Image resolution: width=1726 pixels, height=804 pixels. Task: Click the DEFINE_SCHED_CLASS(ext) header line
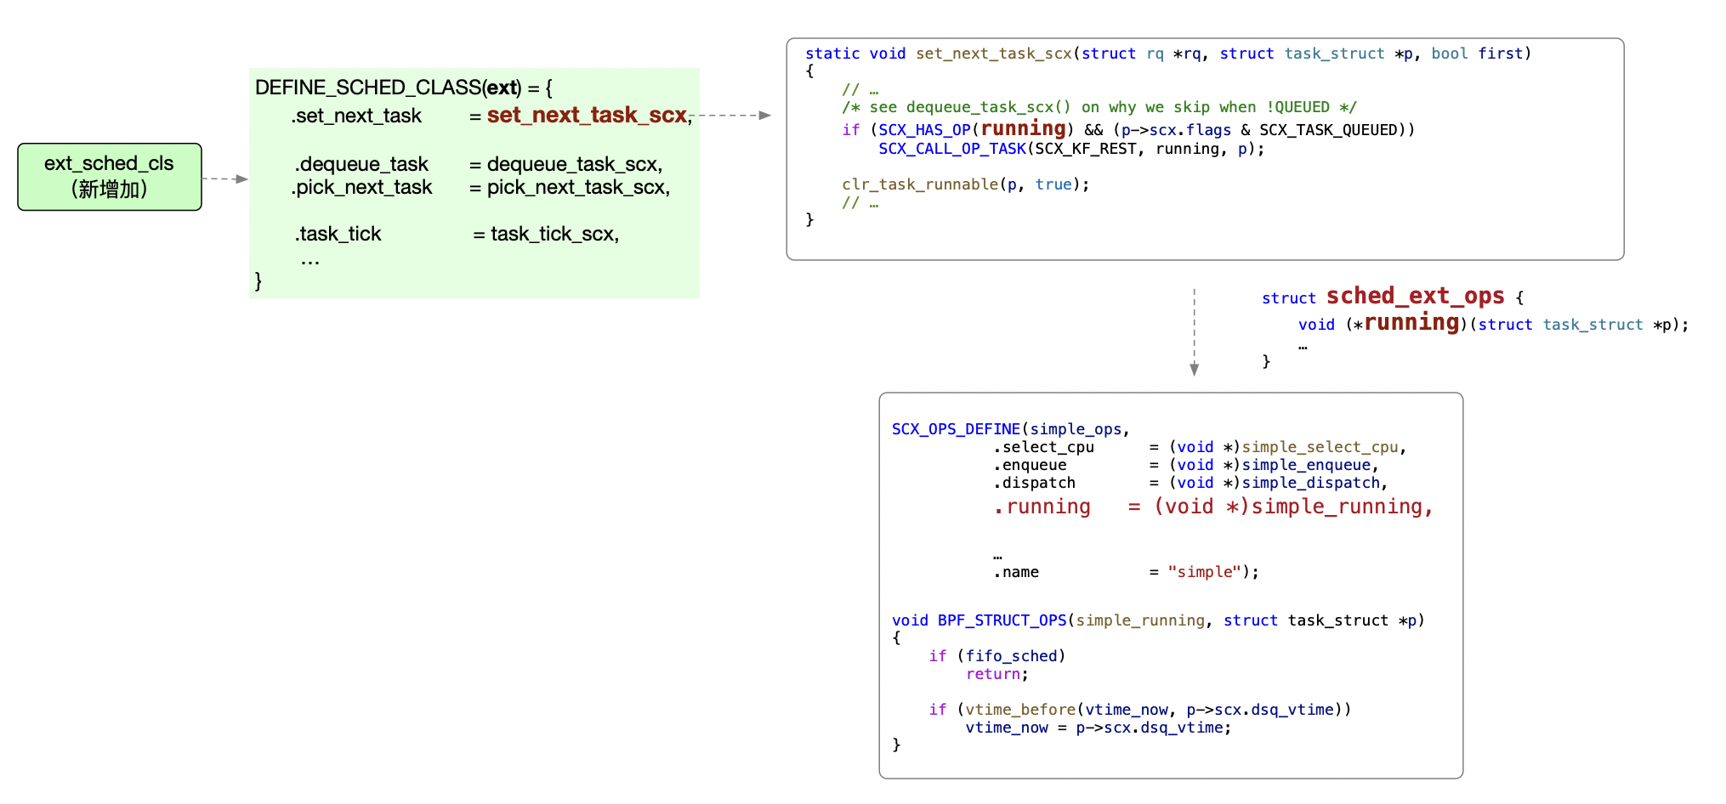coord(404,88)
